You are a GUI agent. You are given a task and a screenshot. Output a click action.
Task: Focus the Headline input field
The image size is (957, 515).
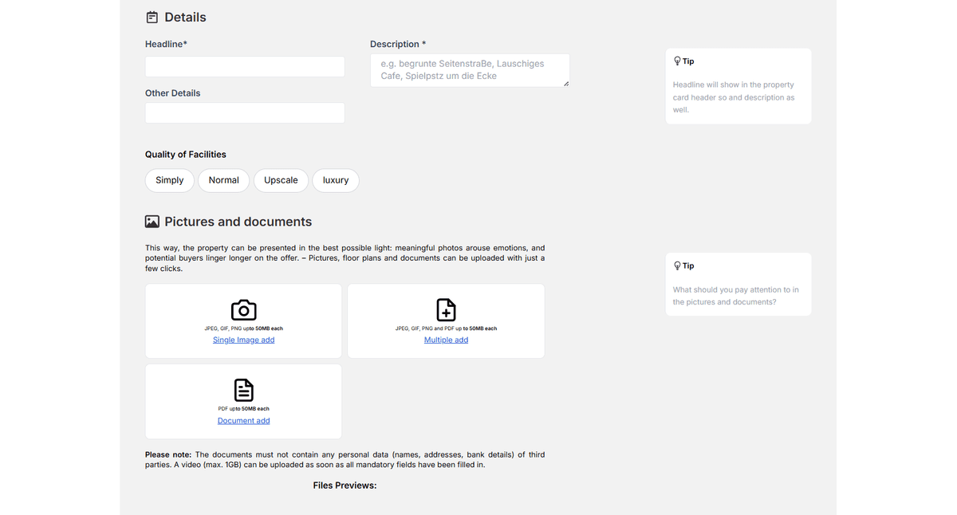coord(245,67)
